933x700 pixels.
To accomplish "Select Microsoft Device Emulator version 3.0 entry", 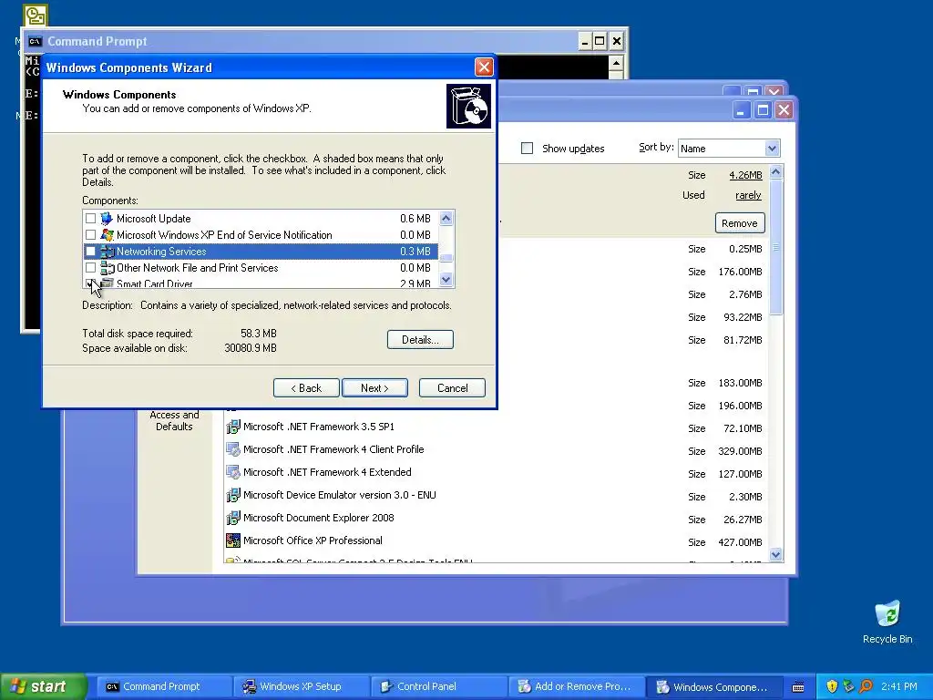I will (339, 495).
